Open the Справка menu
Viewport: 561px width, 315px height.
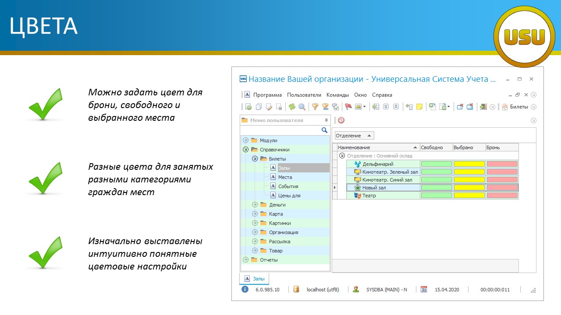click(382, 95)
